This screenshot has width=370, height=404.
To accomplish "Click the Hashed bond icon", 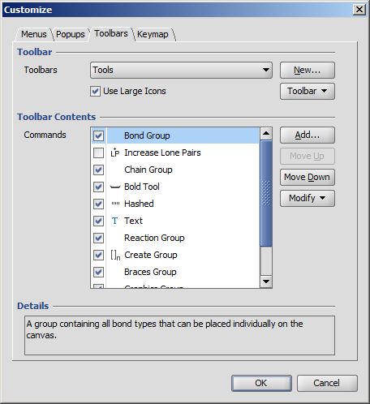I will click(115, 204).
